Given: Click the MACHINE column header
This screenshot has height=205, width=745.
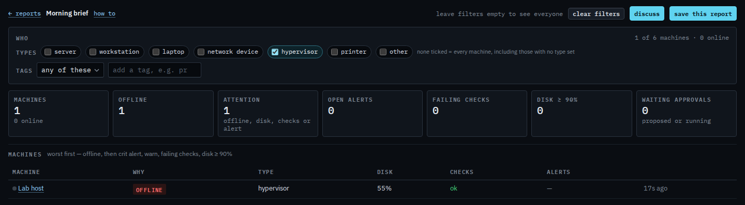Looking at the screenshot, I should 26,172.
